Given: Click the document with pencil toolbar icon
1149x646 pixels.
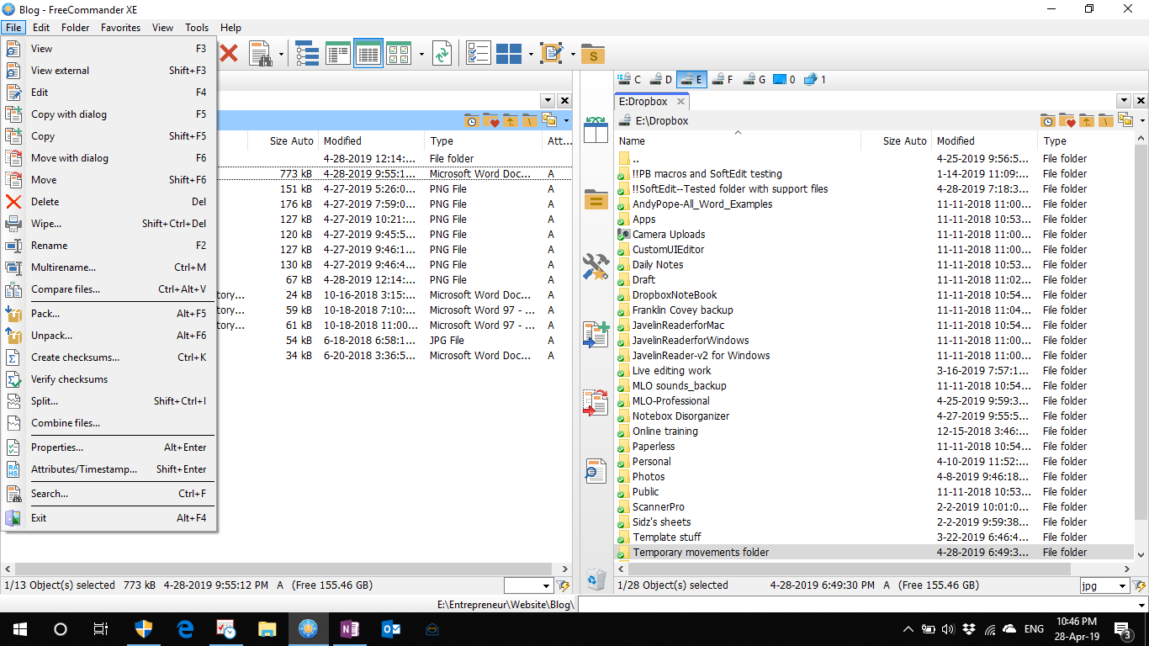Looking at the screenshot, I should coord(552,54).
